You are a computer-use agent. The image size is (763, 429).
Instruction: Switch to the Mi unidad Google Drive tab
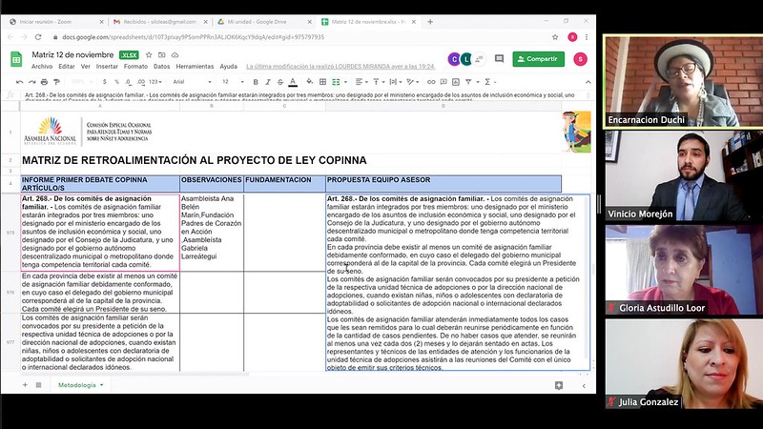point(263,22)
